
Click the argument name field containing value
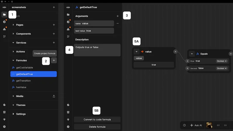94,24
